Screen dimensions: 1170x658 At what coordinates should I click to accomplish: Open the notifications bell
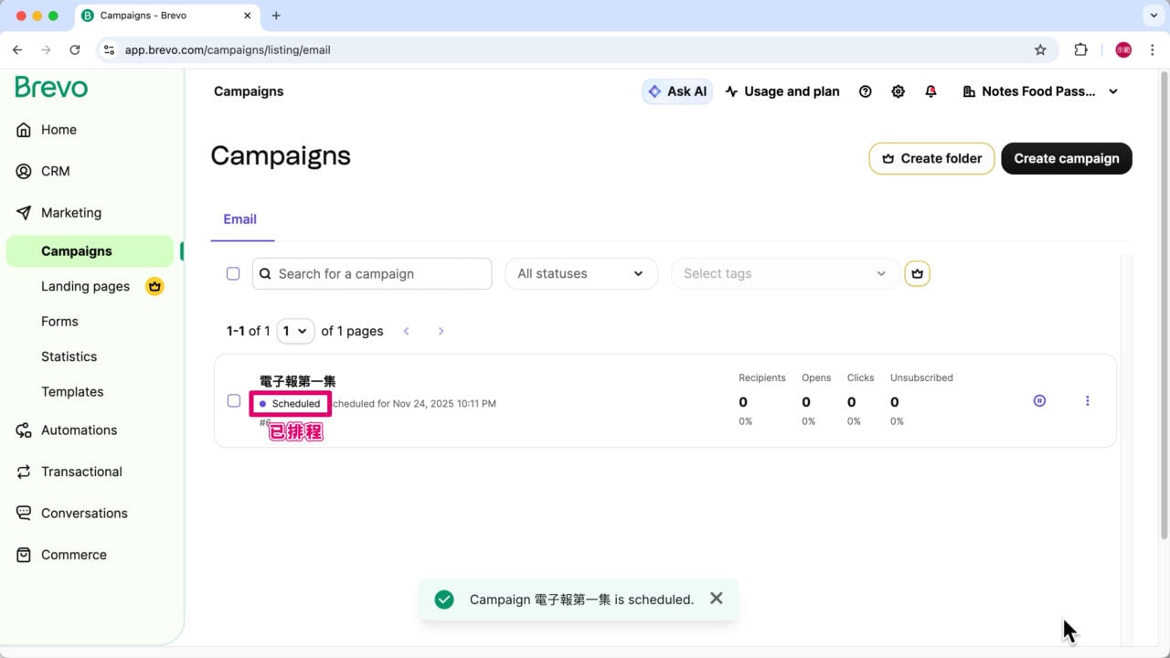pos(931,91)
